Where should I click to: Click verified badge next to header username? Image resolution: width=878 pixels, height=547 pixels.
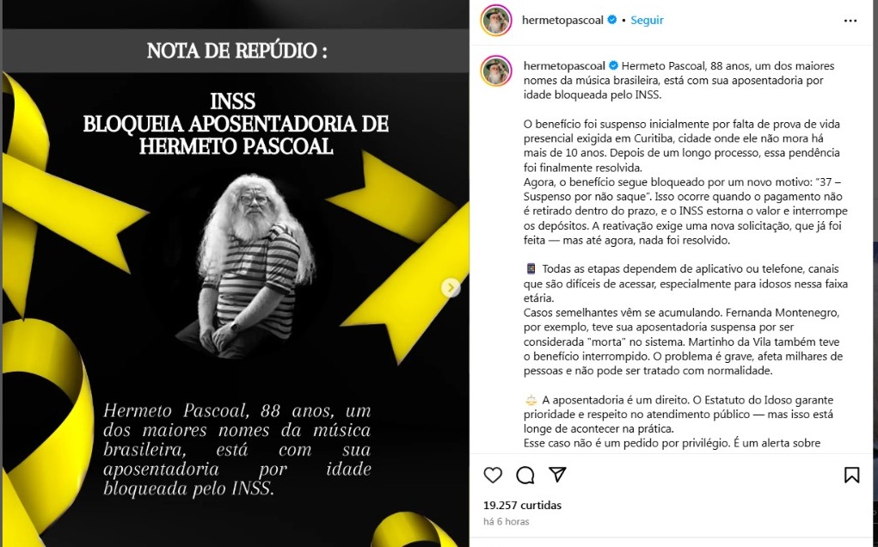(612, 20)
